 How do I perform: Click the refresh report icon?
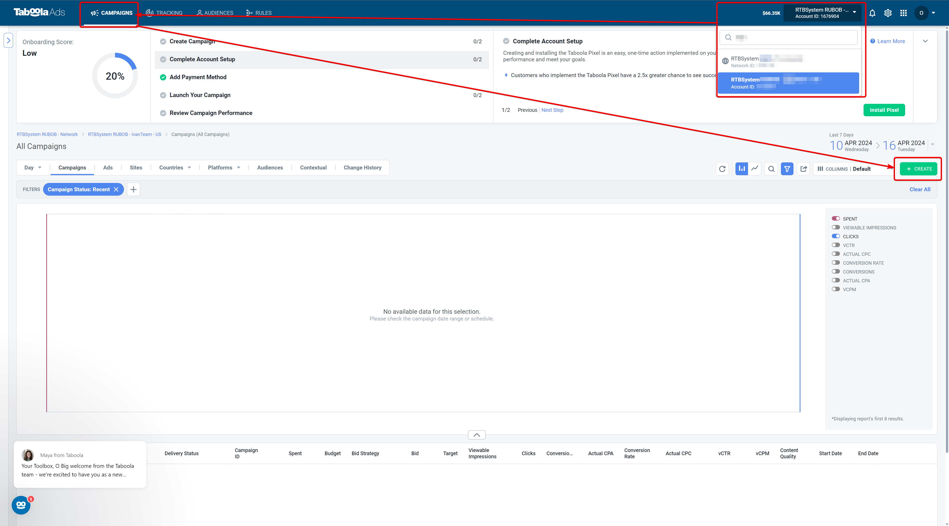(x=722, y=169)
